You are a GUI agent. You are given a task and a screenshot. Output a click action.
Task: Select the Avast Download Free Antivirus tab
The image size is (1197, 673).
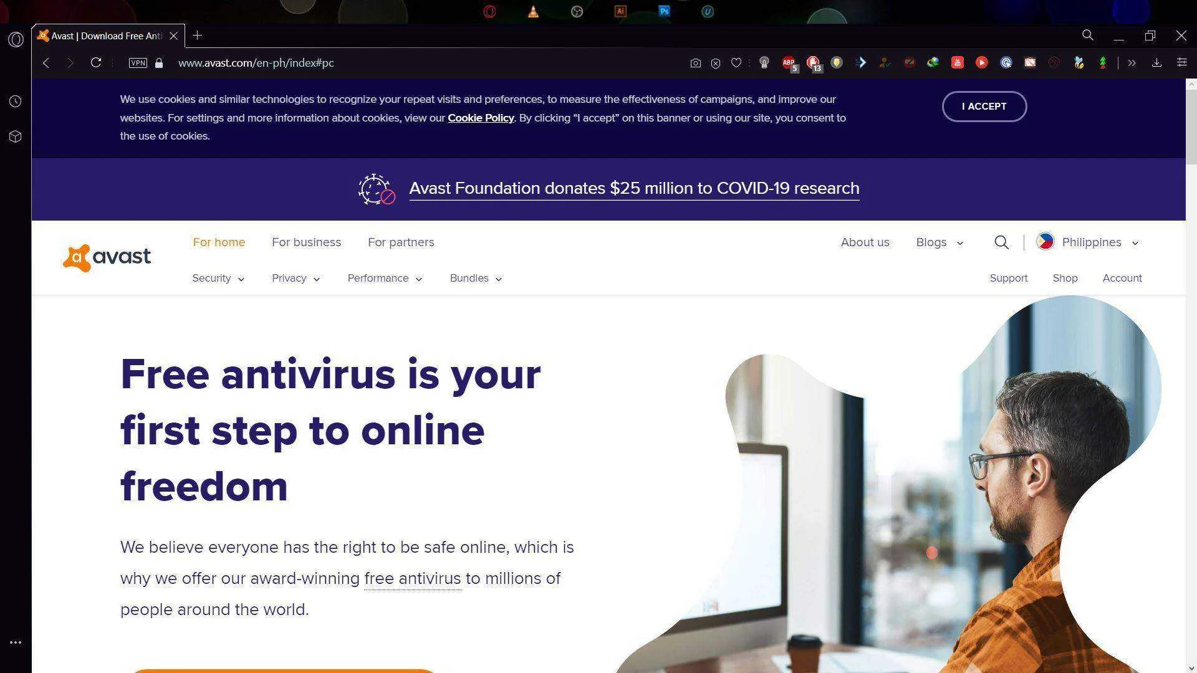[108, 36]
